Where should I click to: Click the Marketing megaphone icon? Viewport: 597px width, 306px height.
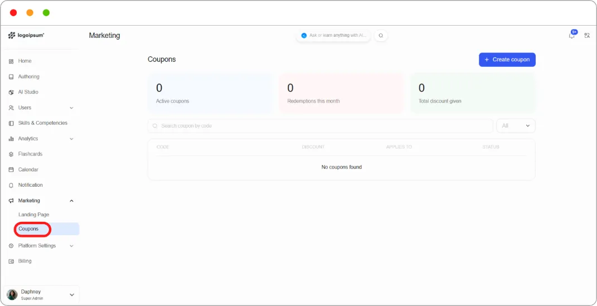(11, 201)
